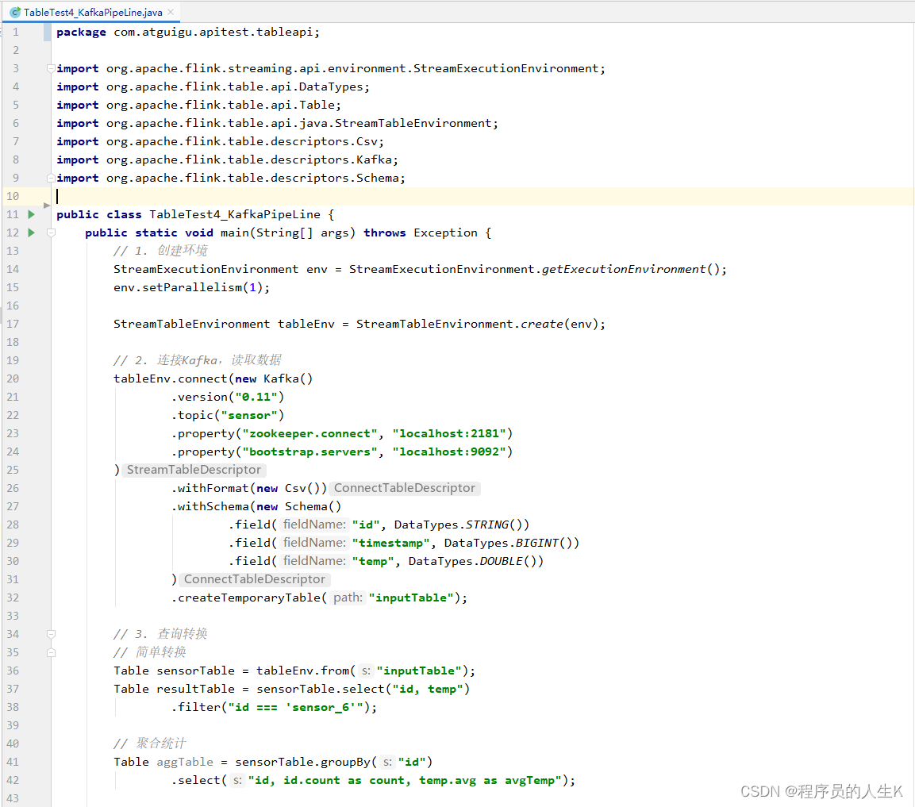Click sensorTable variable declaration on line 36
Viewport: 915px width, 807px height.
[195, 671]
